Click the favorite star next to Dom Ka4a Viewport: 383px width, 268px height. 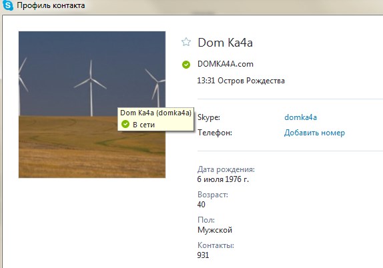[x=186, y=42]
